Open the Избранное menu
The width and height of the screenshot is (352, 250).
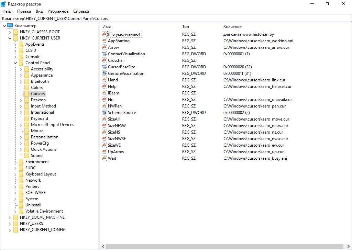click(x=58, y=11)
